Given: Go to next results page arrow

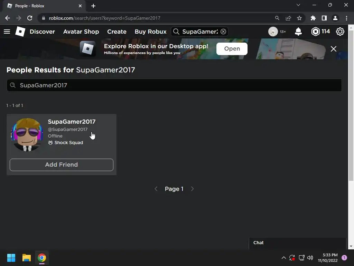Looking at the screenshot, I should click(192, 189).
